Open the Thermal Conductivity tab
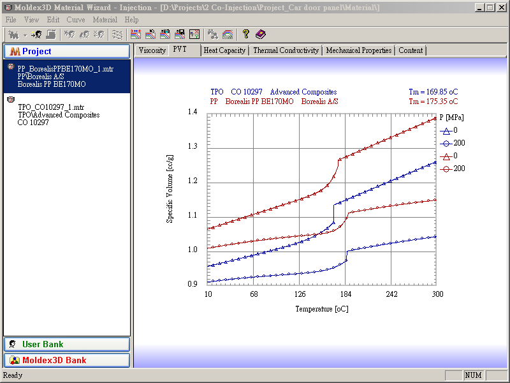510x383 pixels. coord(286,50)
